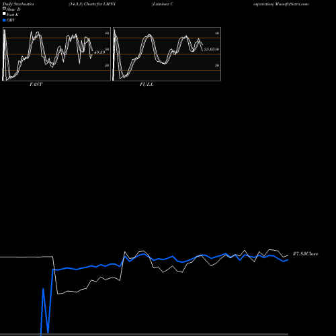Select the FAST chart label
Viewport: 336px width, 336px height.
click(36, 85)
